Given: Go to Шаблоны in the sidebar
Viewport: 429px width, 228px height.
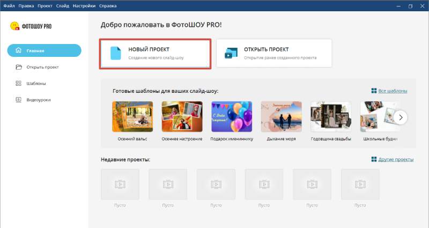Looking at the screenshot, I should coord(36,84).
